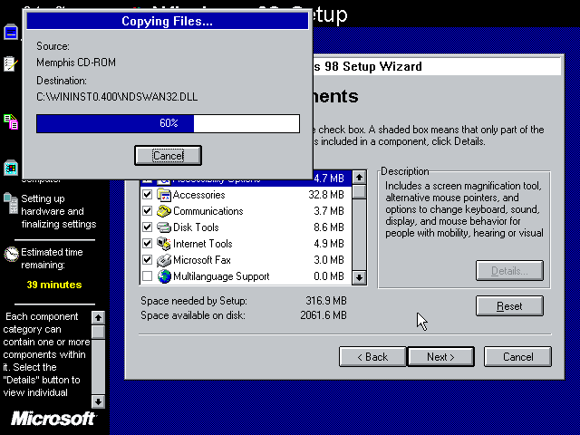
Task: Select the Communications row label
Action: 208,211
